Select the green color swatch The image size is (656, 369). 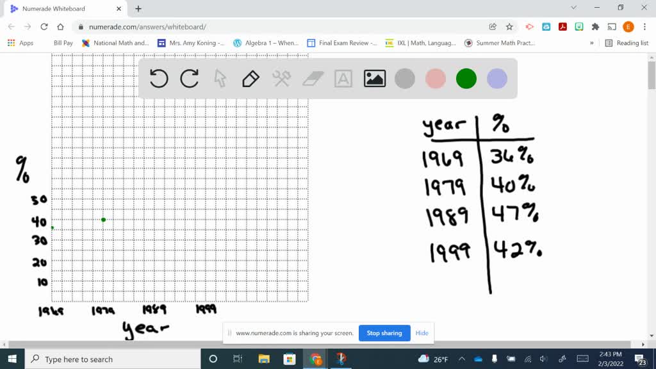coord(466,78)
